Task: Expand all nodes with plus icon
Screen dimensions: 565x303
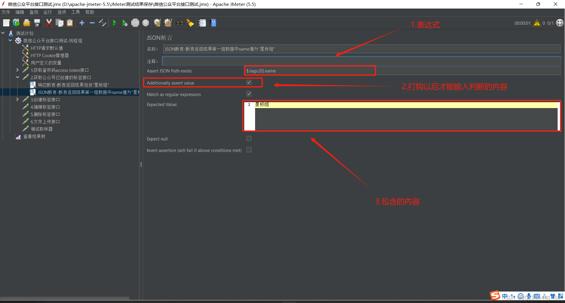Action: click(82, 23)
